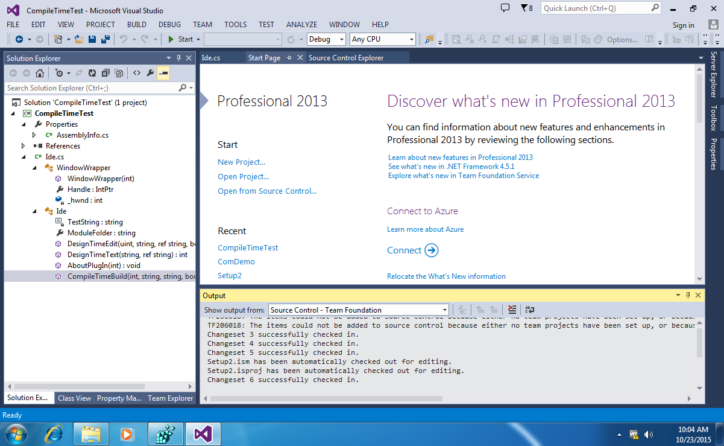724x446 pixels.
Task: Click the View Code icon in Solution Explorer
Action: (x=137, y=73)
